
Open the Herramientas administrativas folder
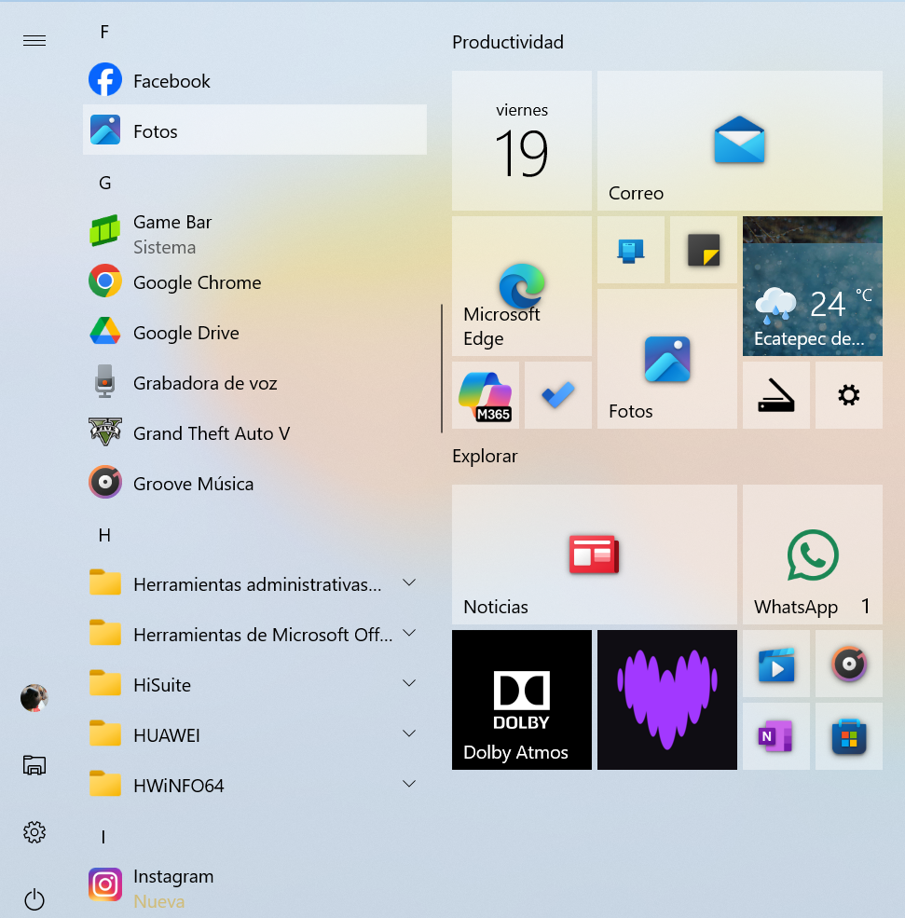point(254,583)
